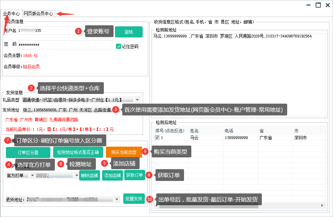Viewport: 333px width, 217px height.
Task: Click 序号(点击反选) header to invert selection
Action: click(x=170, y=131)
